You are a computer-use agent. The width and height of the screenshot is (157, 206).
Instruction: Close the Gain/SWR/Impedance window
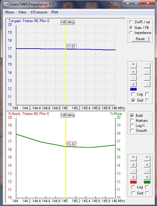point(148,3)
